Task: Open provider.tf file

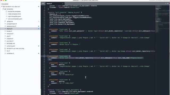Action: click(10, 41)
